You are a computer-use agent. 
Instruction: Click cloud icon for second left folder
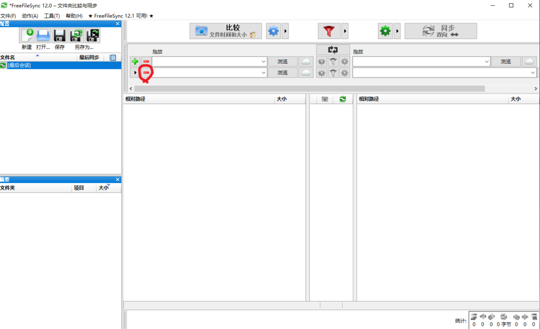(306, 73)
